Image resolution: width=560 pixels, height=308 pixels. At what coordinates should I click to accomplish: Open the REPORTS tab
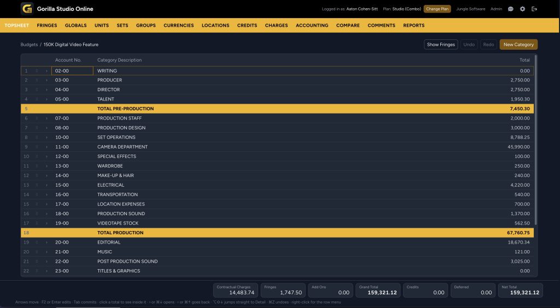coord(414,25)
